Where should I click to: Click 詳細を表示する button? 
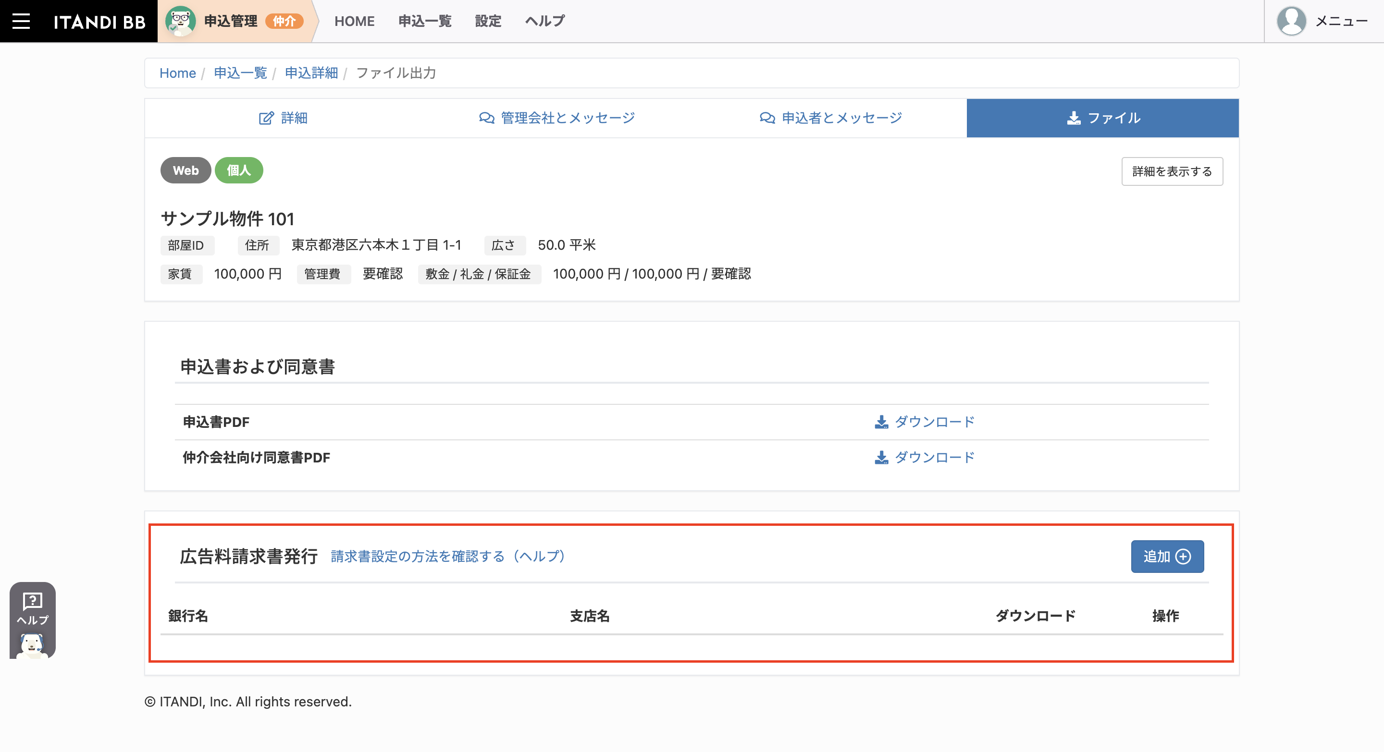(x=1173, y=171)
